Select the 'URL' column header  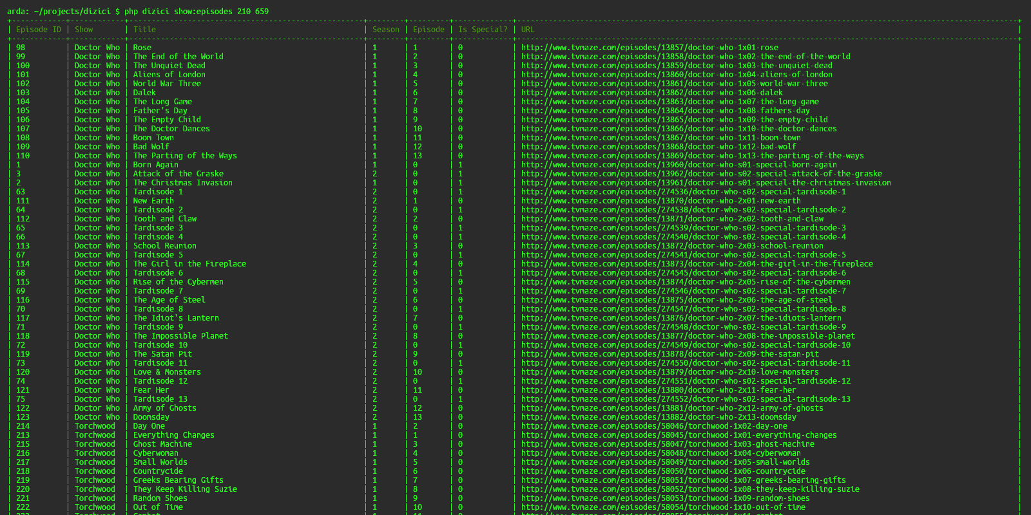click(x=528, y=30)
